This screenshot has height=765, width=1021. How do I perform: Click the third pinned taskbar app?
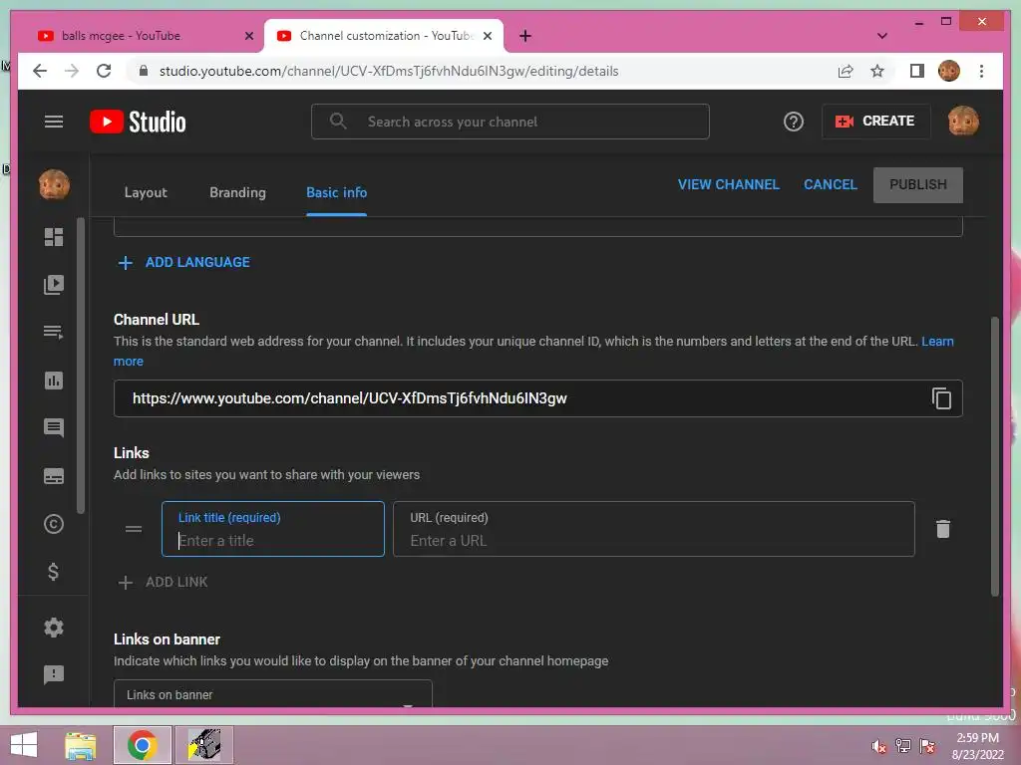(203, 745)
